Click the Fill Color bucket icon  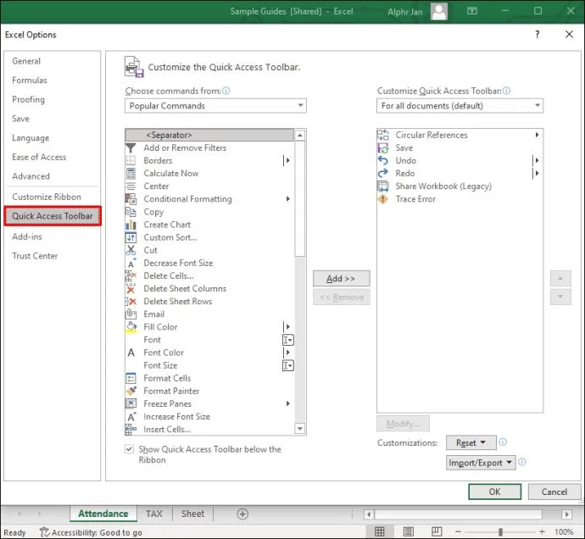(x=131, y=327)
